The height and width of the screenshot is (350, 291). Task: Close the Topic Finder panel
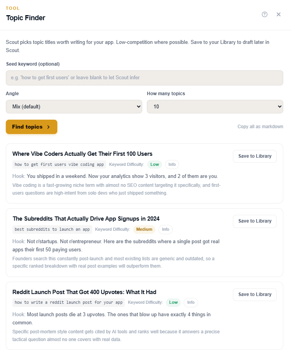[279, 14]
